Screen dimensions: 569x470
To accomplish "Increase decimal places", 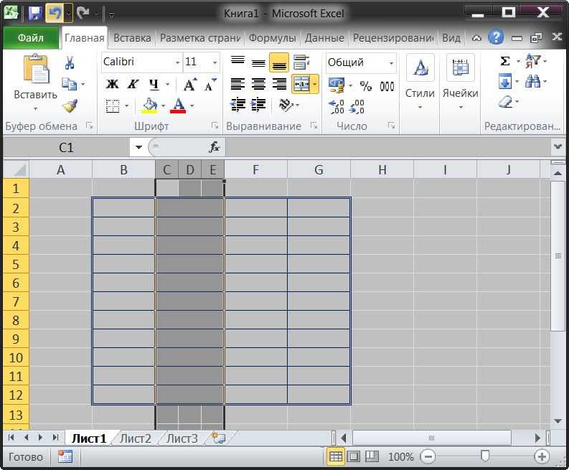I will 336,107.
